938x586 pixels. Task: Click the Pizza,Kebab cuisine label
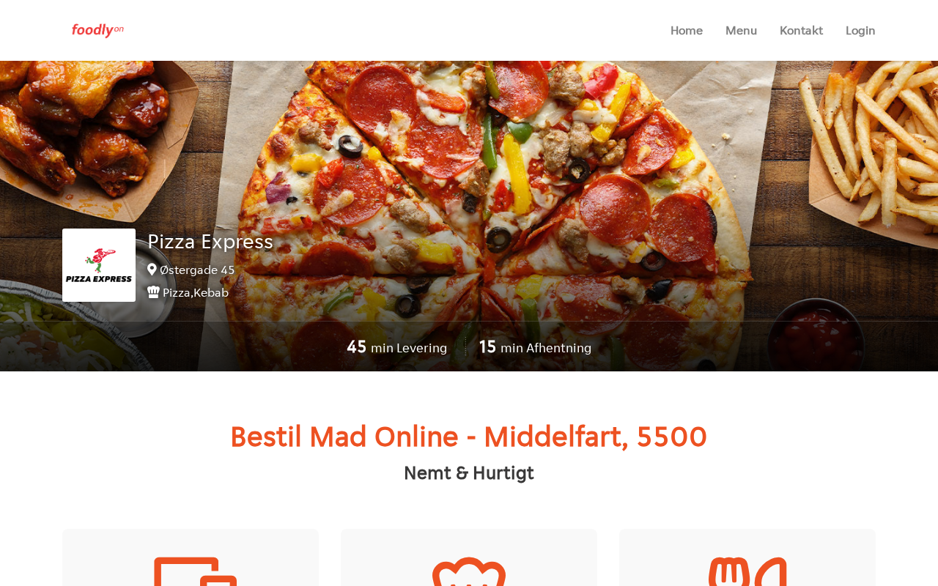tap(196, 292)
